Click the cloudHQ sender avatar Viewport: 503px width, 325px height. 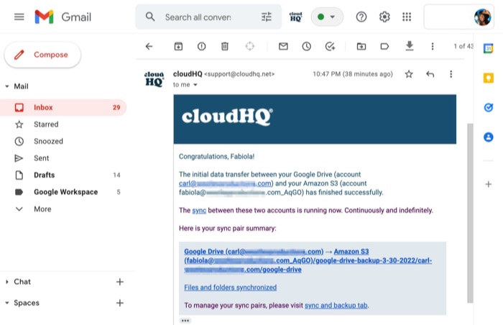point(154,79)
